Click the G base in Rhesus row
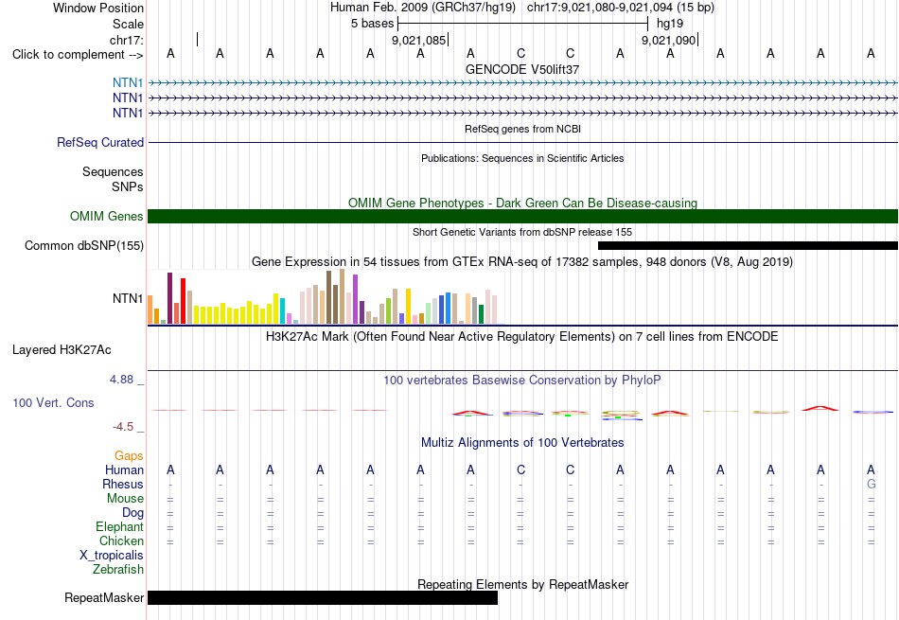Viewport: 899px width, 620px height. click(x=871, y=484)
